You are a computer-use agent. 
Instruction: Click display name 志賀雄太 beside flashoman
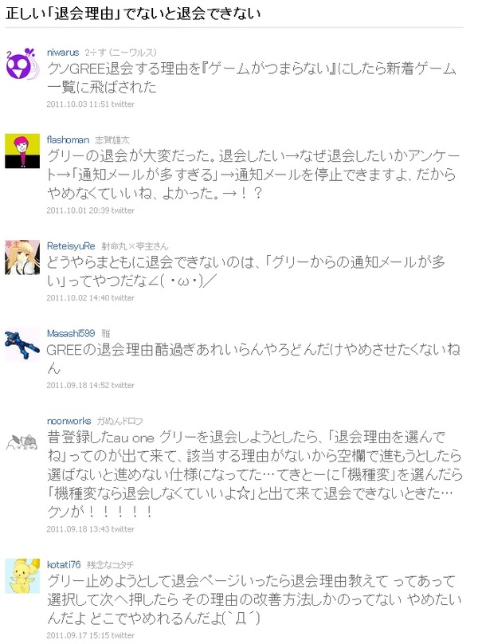coord(112,140)
